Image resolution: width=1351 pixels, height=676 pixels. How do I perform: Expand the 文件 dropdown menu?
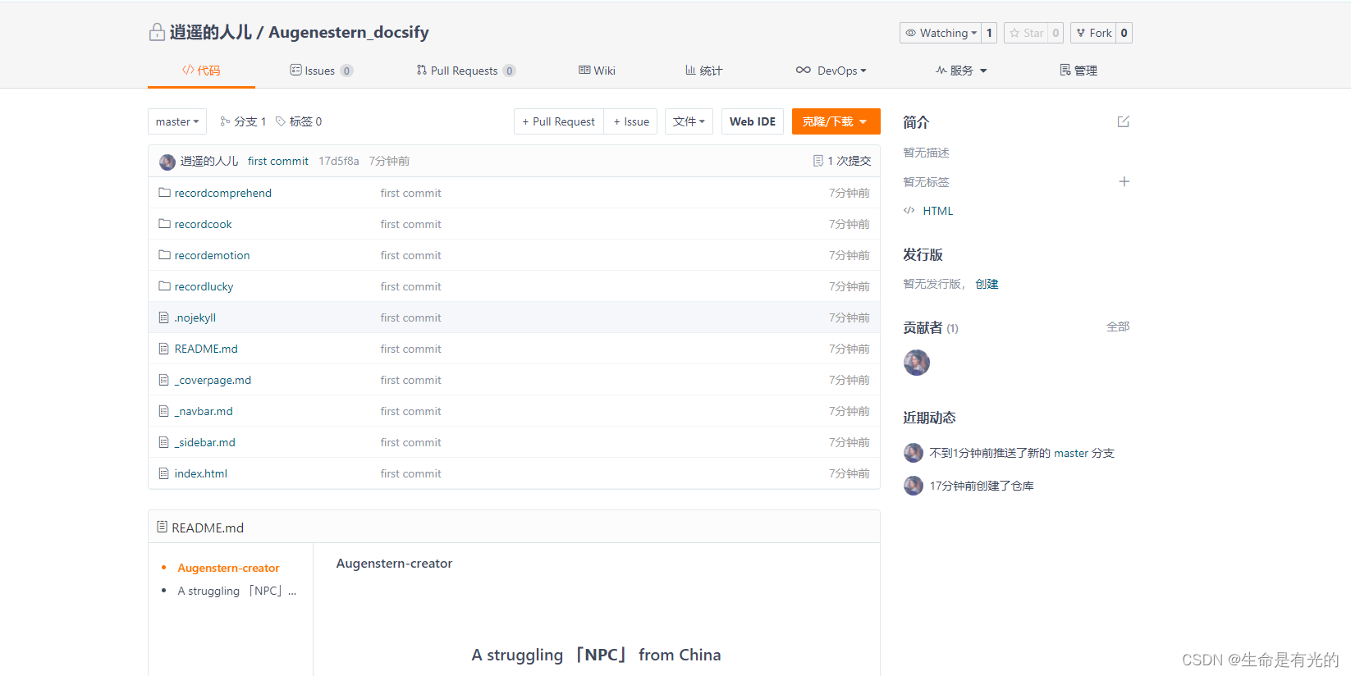coord(689,121)
